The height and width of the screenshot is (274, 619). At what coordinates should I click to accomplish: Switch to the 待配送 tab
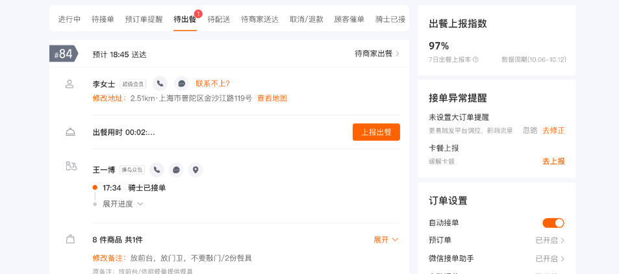(219, 19)
